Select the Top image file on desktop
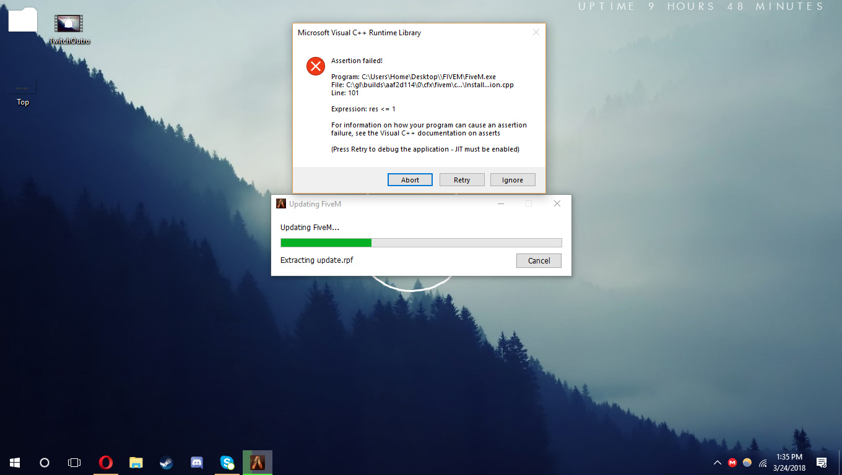 click(23, 93)
